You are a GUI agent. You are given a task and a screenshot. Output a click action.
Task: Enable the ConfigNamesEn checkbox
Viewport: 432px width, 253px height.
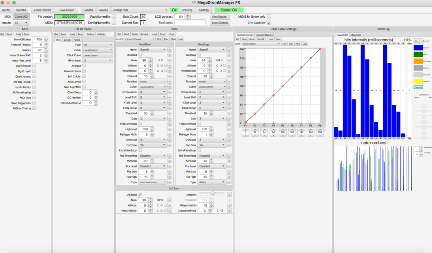114,23
